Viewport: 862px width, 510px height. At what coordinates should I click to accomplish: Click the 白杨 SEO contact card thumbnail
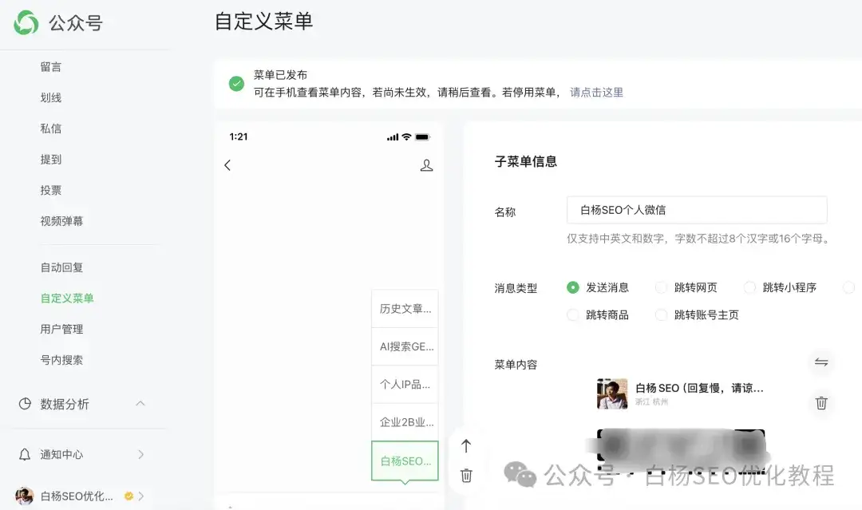coord(612,393)
